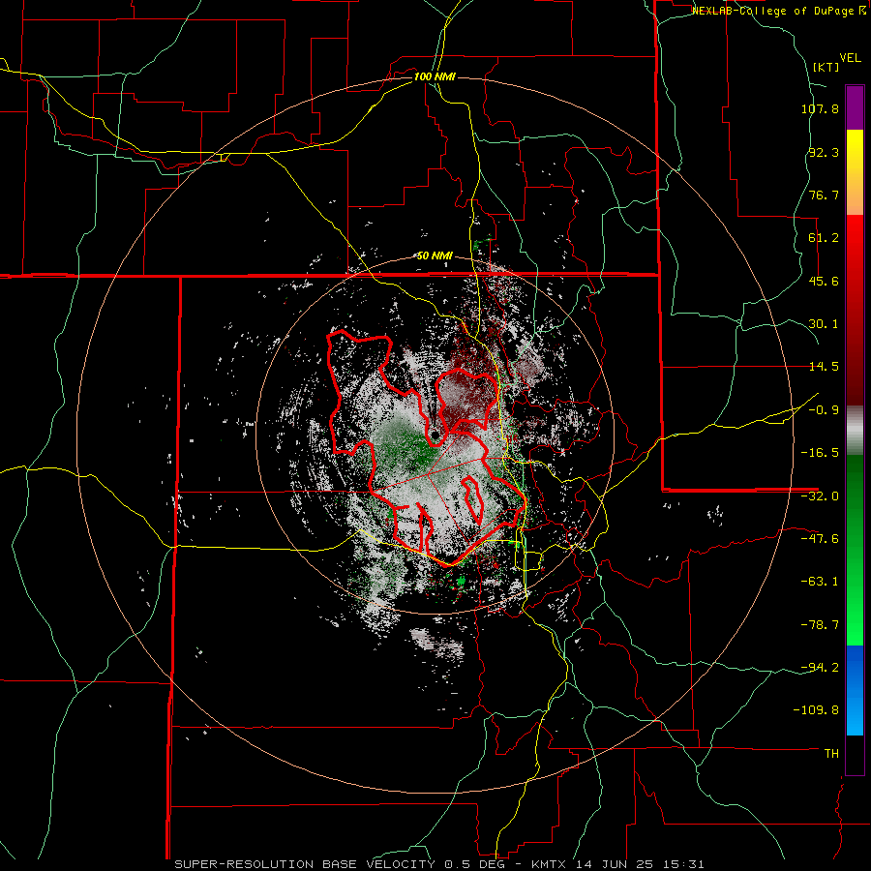Pick the black TH segment of the color bar
This screenshot has width=871, height=871.
click(855, 755)
